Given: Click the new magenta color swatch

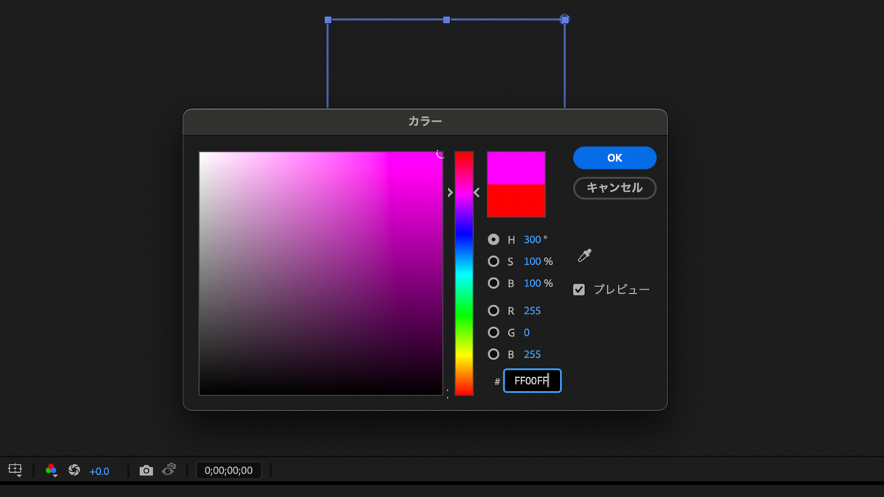Looking at the screenshot, I should click(516, 168).
